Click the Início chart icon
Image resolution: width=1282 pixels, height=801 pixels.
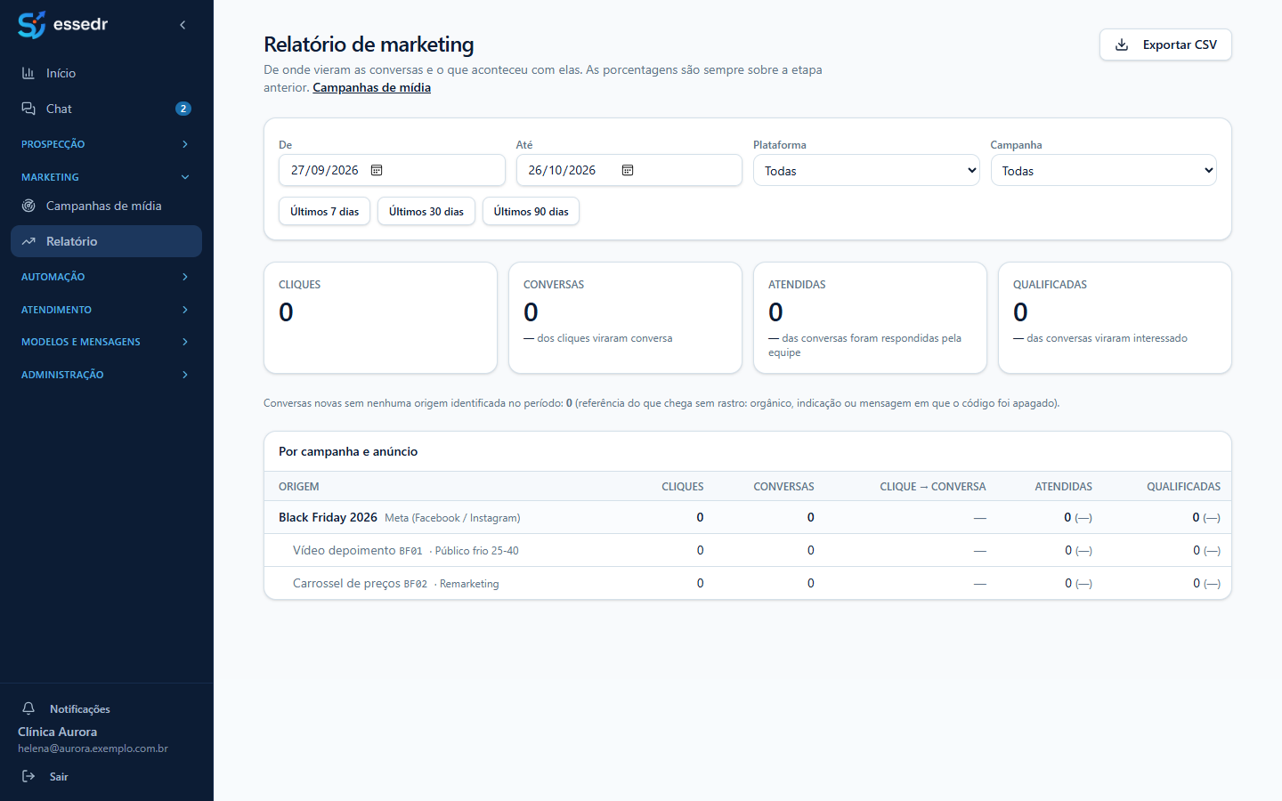[28, 73]
